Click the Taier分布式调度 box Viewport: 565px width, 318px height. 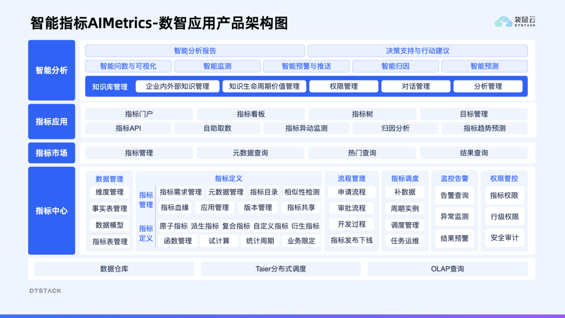(x=281, y=269)
